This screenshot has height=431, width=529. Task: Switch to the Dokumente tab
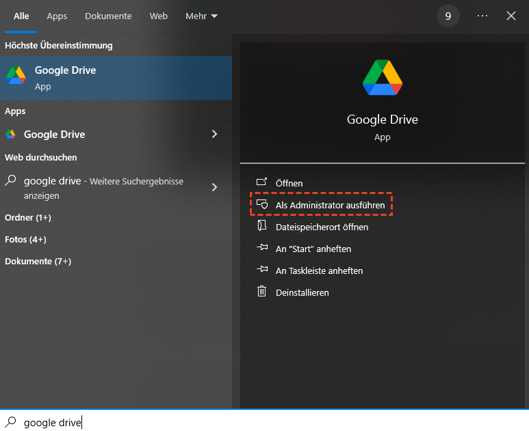tap(108, 16)
